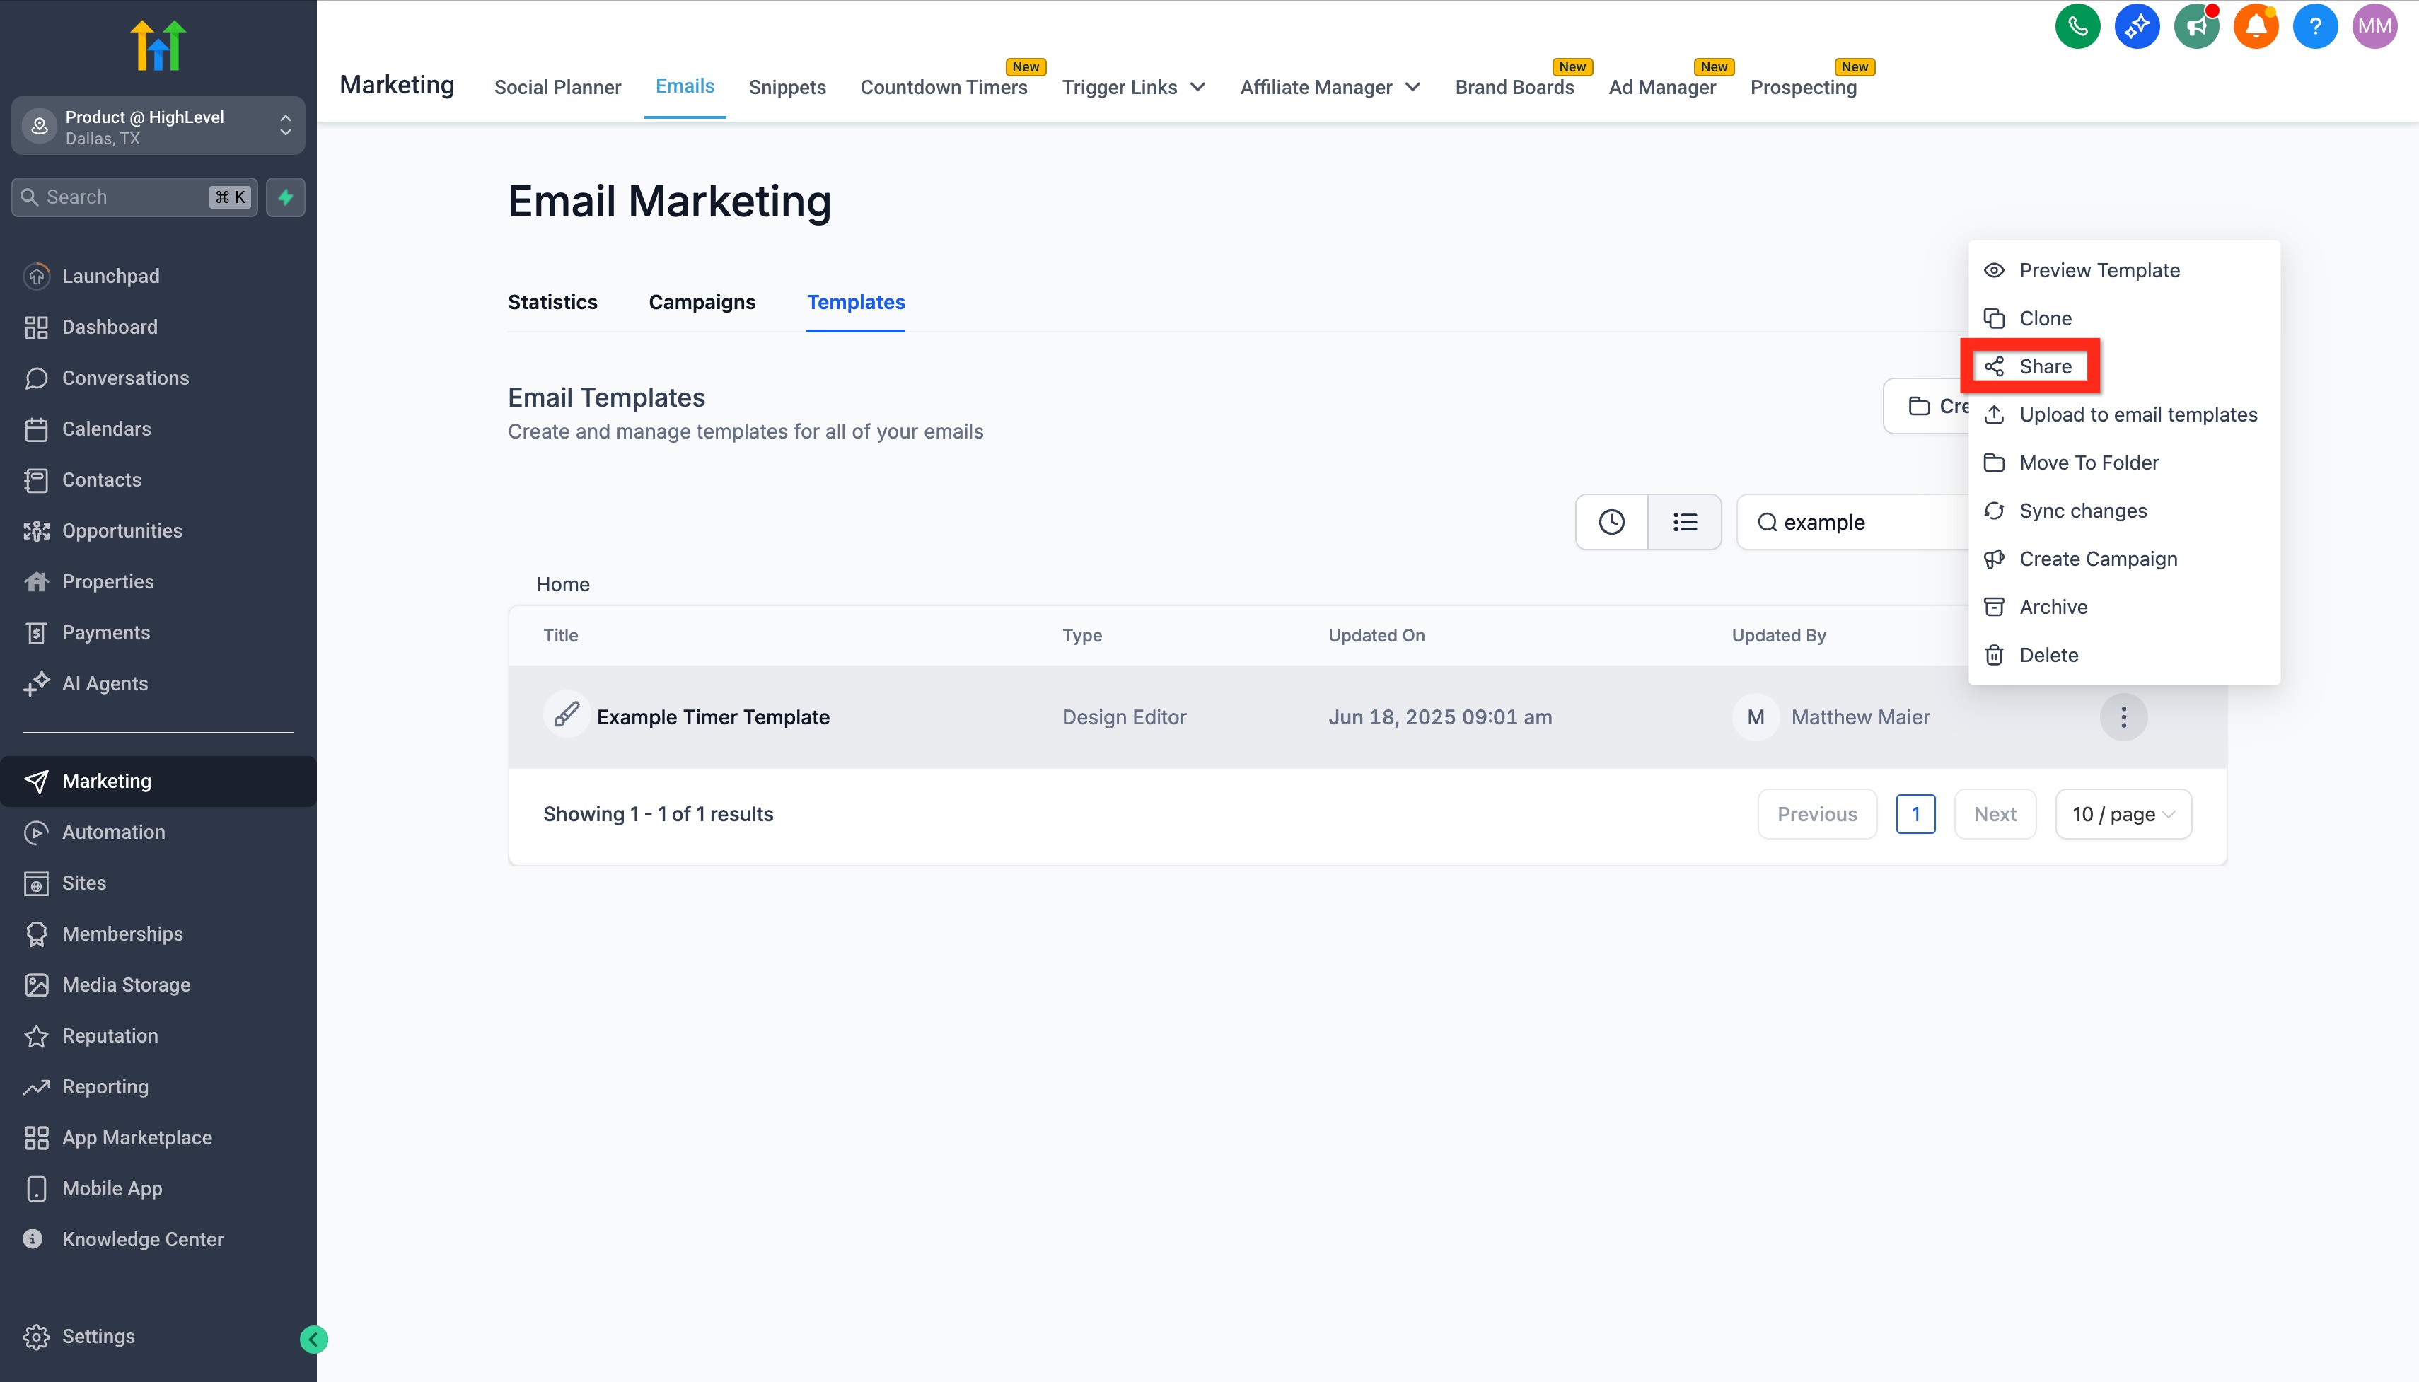Open three-dot menu for Example Timer Template
Screen dimensions: 2419x1382
coord(2123,718)
